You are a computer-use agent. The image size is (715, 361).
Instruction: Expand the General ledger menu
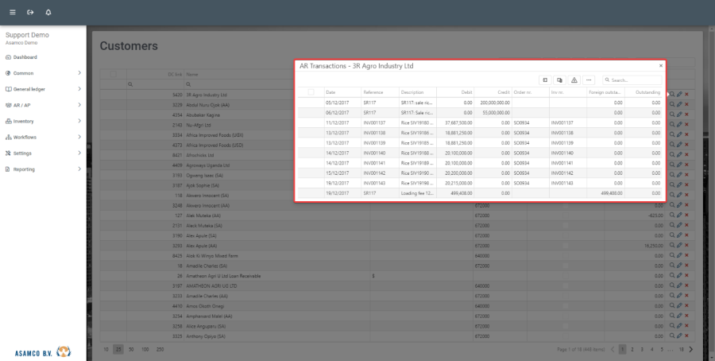[44, 89]
